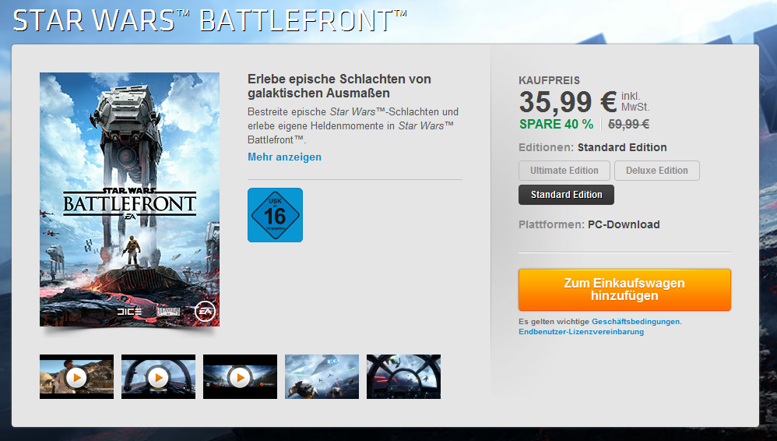
Task: Click the SPARE 40 % discount label
Action: 556,125
